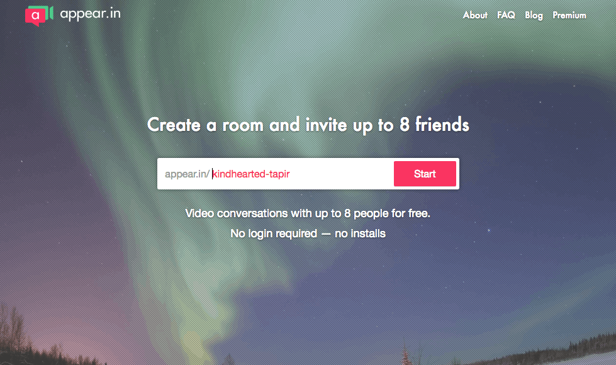This screenshot has width=616, height=365.
Task: Click the appear.in wordmark text
Action: click(91, 14)
